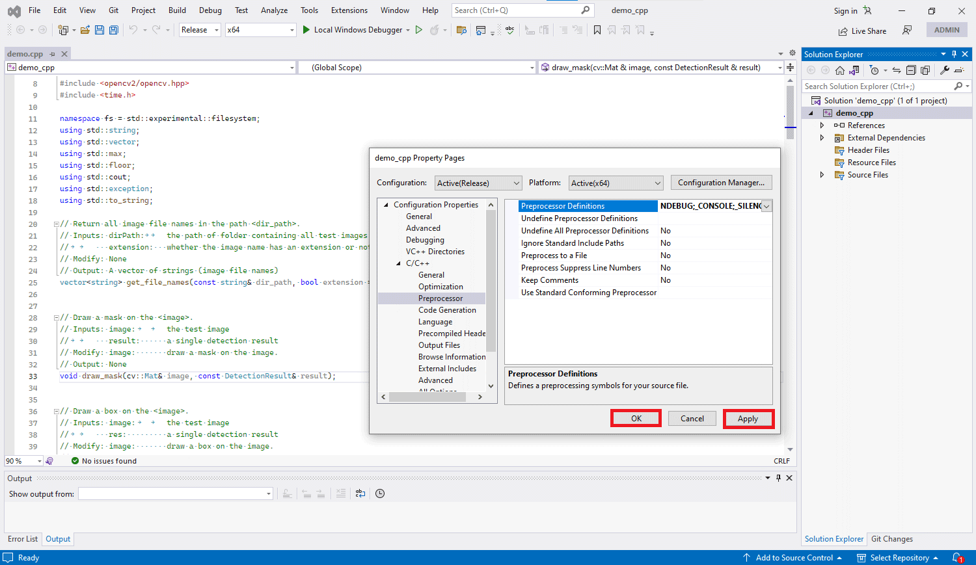Select Code Generation in the C/C++ tree

[x=447, y=310]
